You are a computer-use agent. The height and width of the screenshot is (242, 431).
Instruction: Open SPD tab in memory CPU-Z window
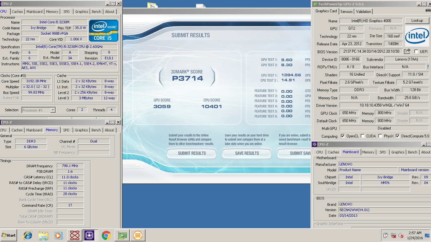point(66,130)
